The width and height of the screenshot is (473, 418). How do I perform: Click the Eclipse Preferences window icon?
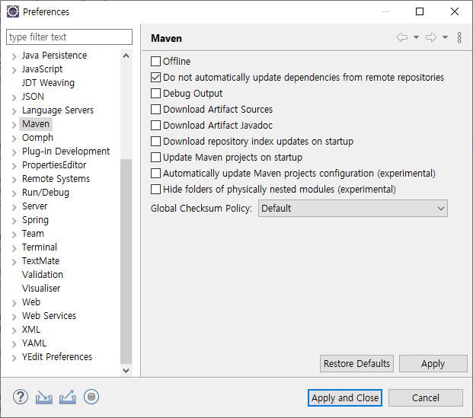[13, 11]
